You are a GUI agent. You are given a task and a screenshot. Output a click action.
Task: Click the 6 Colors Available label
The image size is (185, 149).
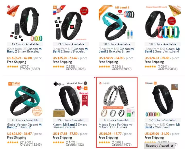click(x=117, y=120)
